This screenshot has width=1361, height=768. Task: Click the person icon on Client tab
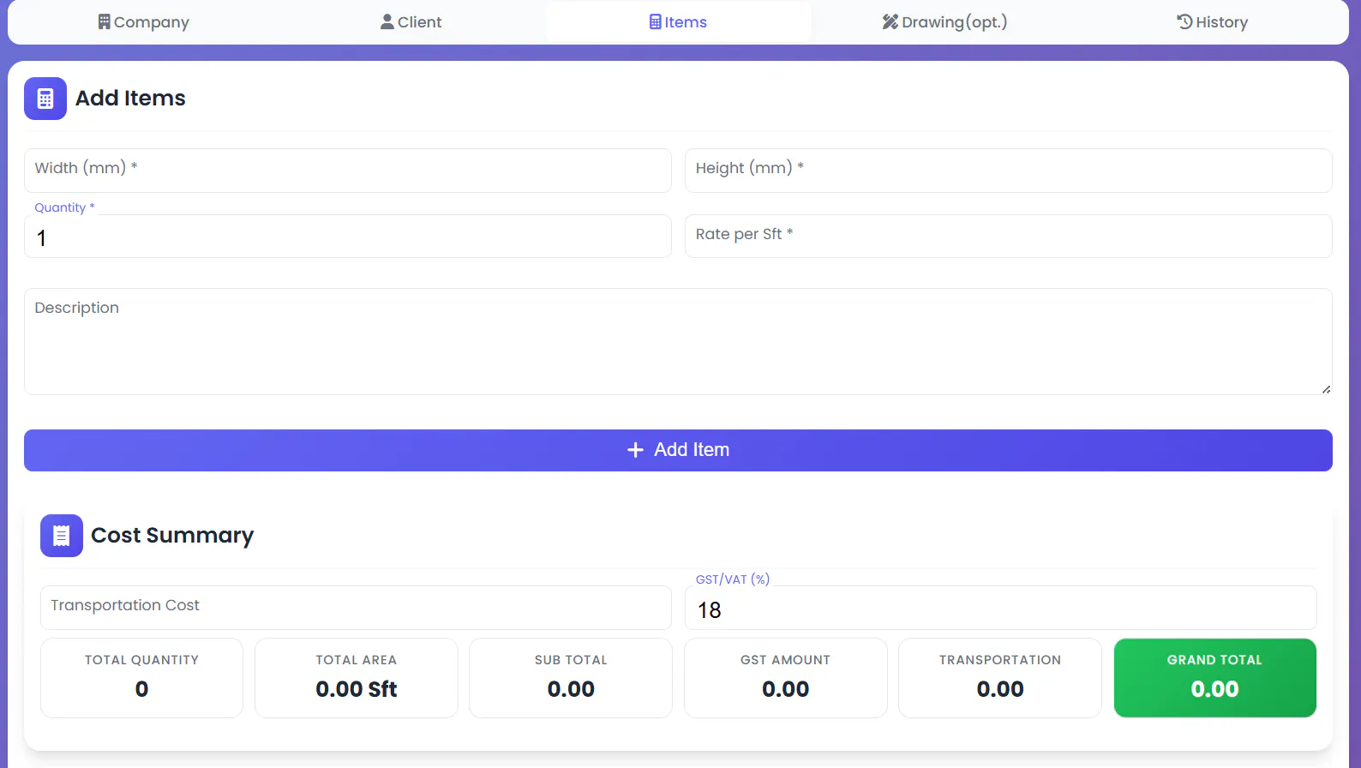pyautogui.click(x=387, y=21)
